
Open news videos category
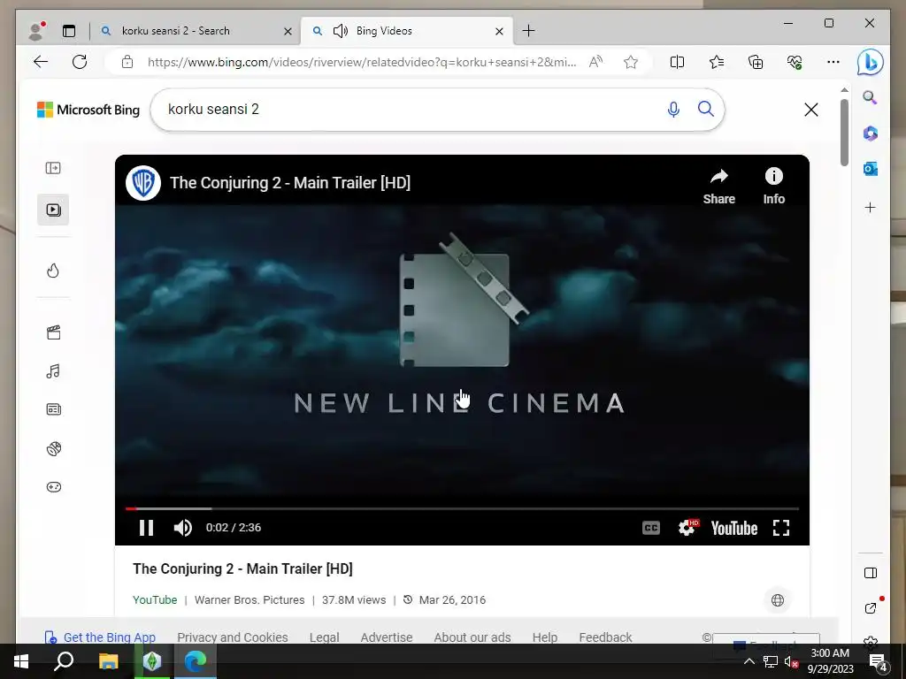54,409
